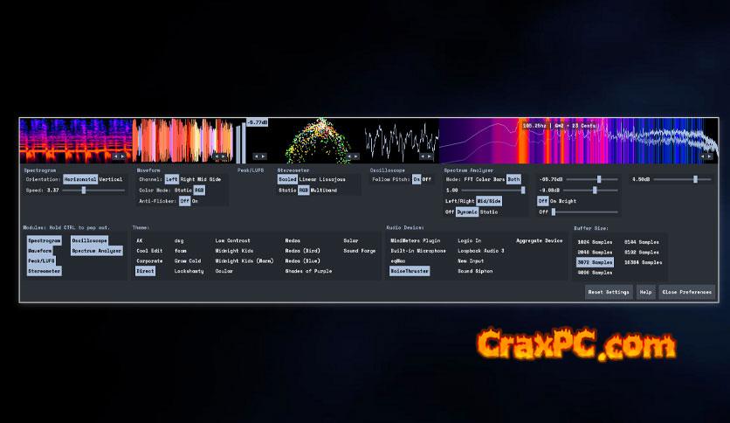Click the Close Preferences button
The height and width of the screenshot is (423, 730).
(x=688, y=292)
